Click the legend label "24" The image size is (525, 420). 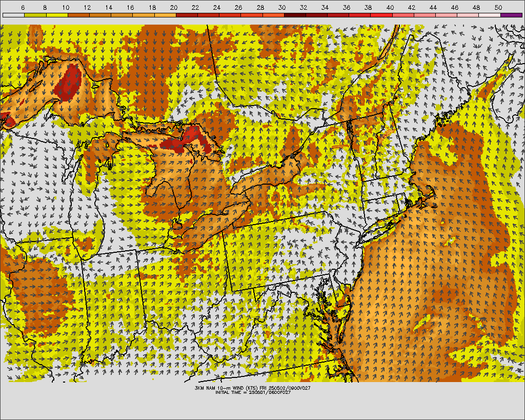[x=217, y=7]
